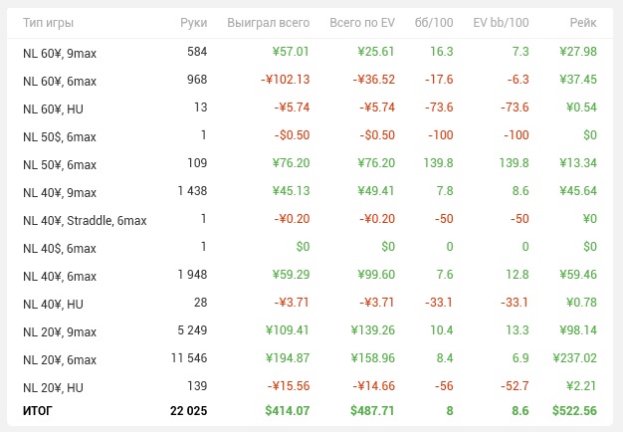Click the total winnings value $414.07
The image size is (623, 432).
[287, 410]
